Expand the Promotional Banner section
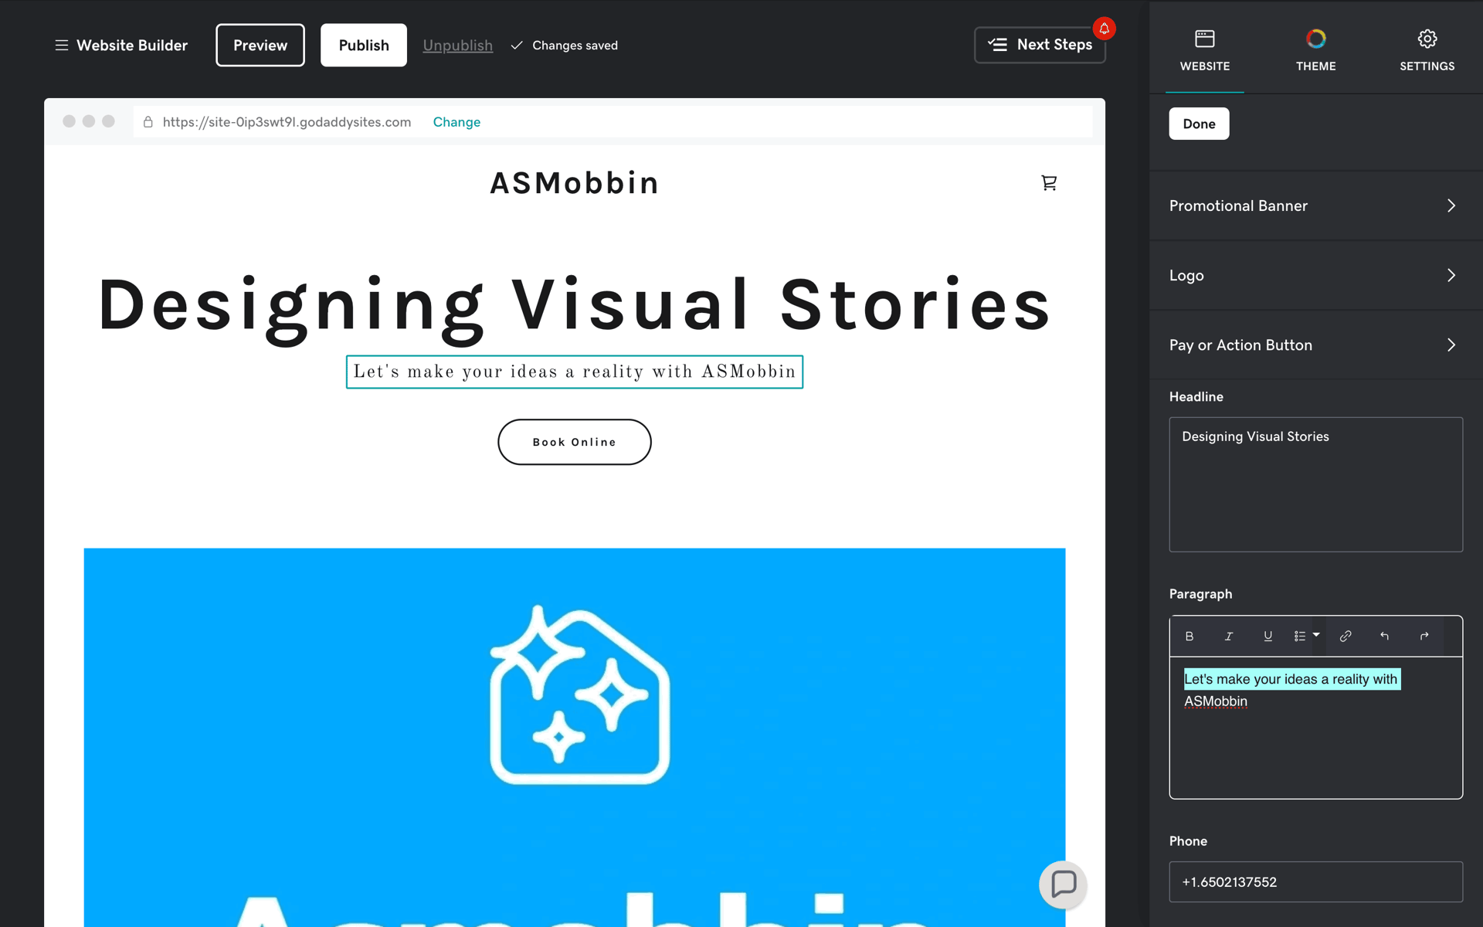Screen dimensions: 1483x927 coord(1315,205)
